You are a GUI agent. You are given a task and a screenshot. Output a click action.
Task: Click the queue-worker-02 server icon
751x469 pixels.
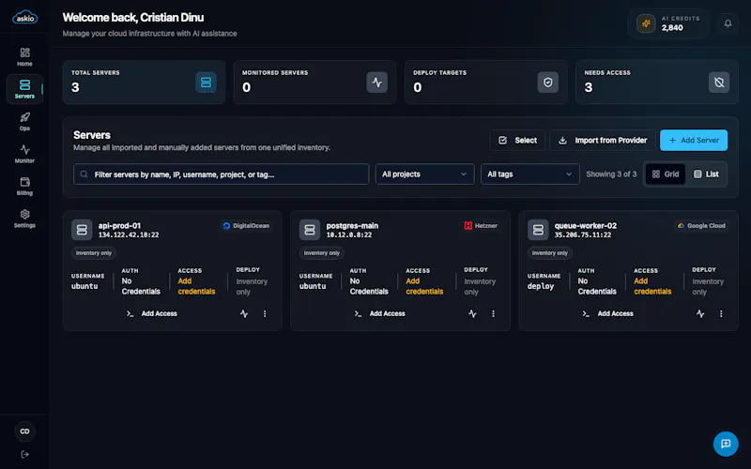538,230
